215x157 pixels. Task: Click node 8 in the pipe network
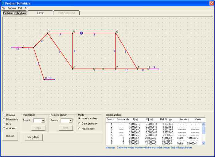pyautogui.click(x=137, y=69)
